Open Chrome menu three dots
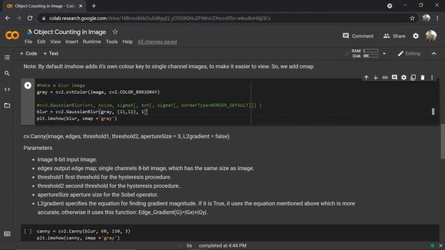Screen dimensions: 445x250 [437, 18]
